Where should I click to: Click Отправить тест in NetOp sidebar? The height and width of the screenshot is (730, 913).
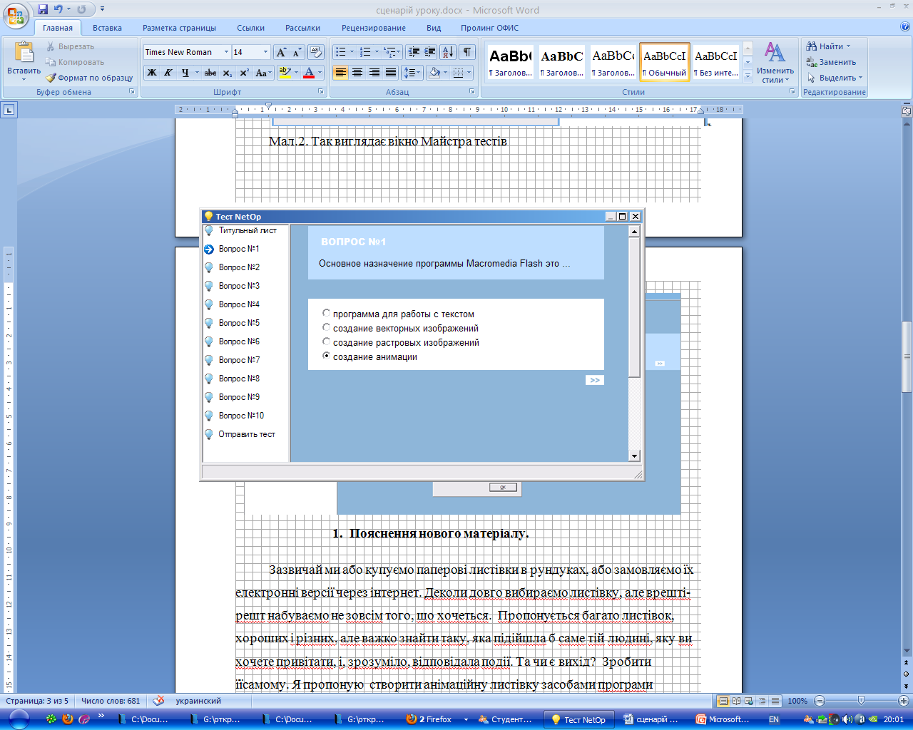pos(246,434)
